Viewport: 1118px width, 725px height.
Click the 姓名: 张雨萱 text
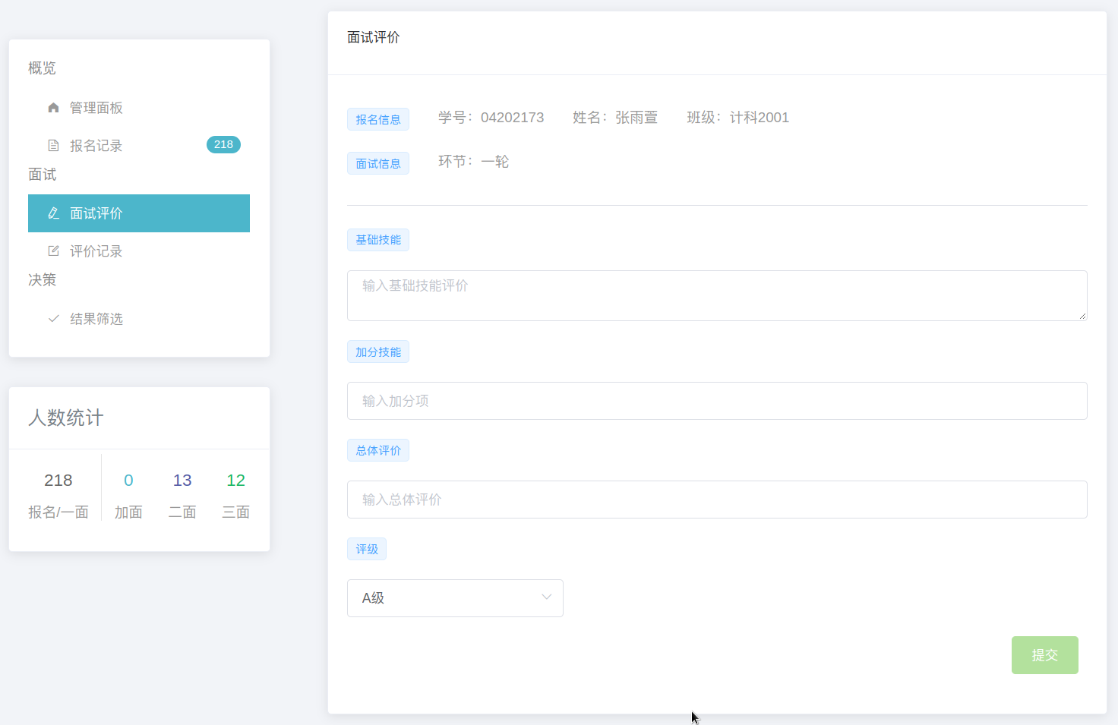pos(615,118)
